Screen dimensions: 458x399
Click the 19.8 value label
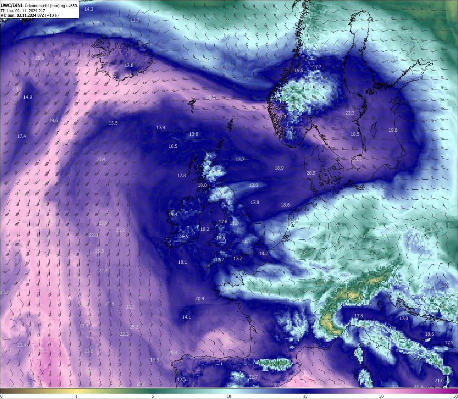pos(393,130)
